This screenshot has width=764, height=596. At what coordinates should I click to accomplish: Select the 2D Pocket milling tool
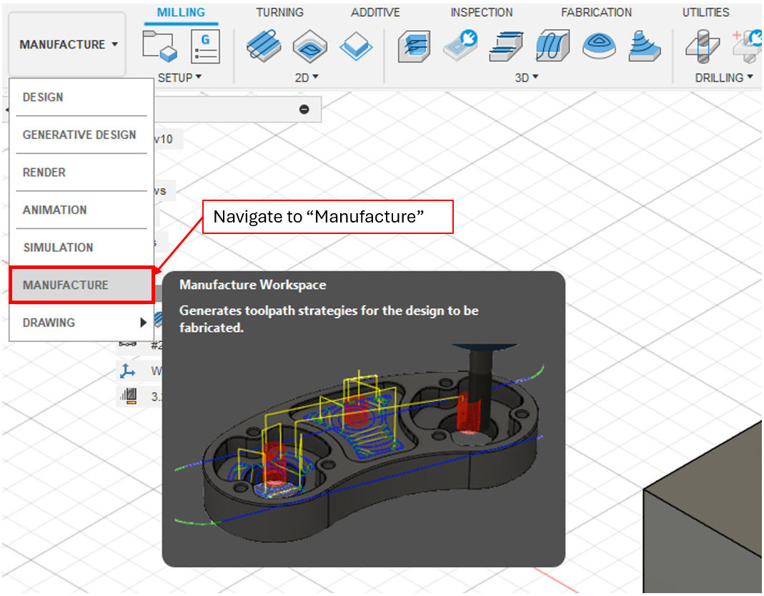point(310,46)
